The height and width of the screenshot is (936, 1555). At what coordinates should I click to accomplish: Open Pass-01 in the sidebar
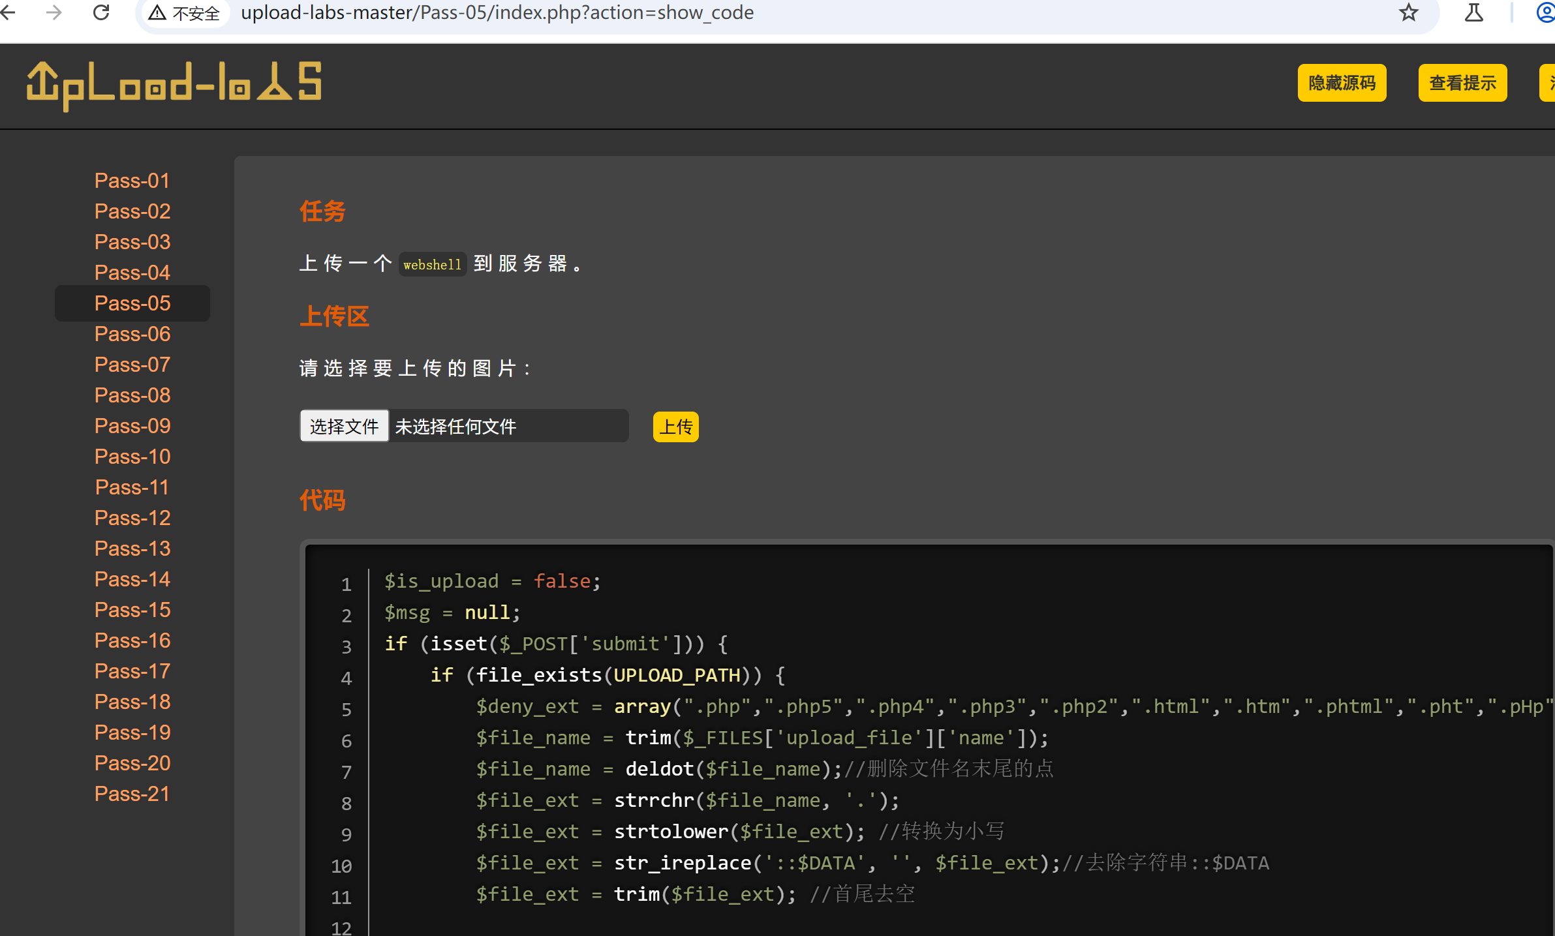point(132,181)
